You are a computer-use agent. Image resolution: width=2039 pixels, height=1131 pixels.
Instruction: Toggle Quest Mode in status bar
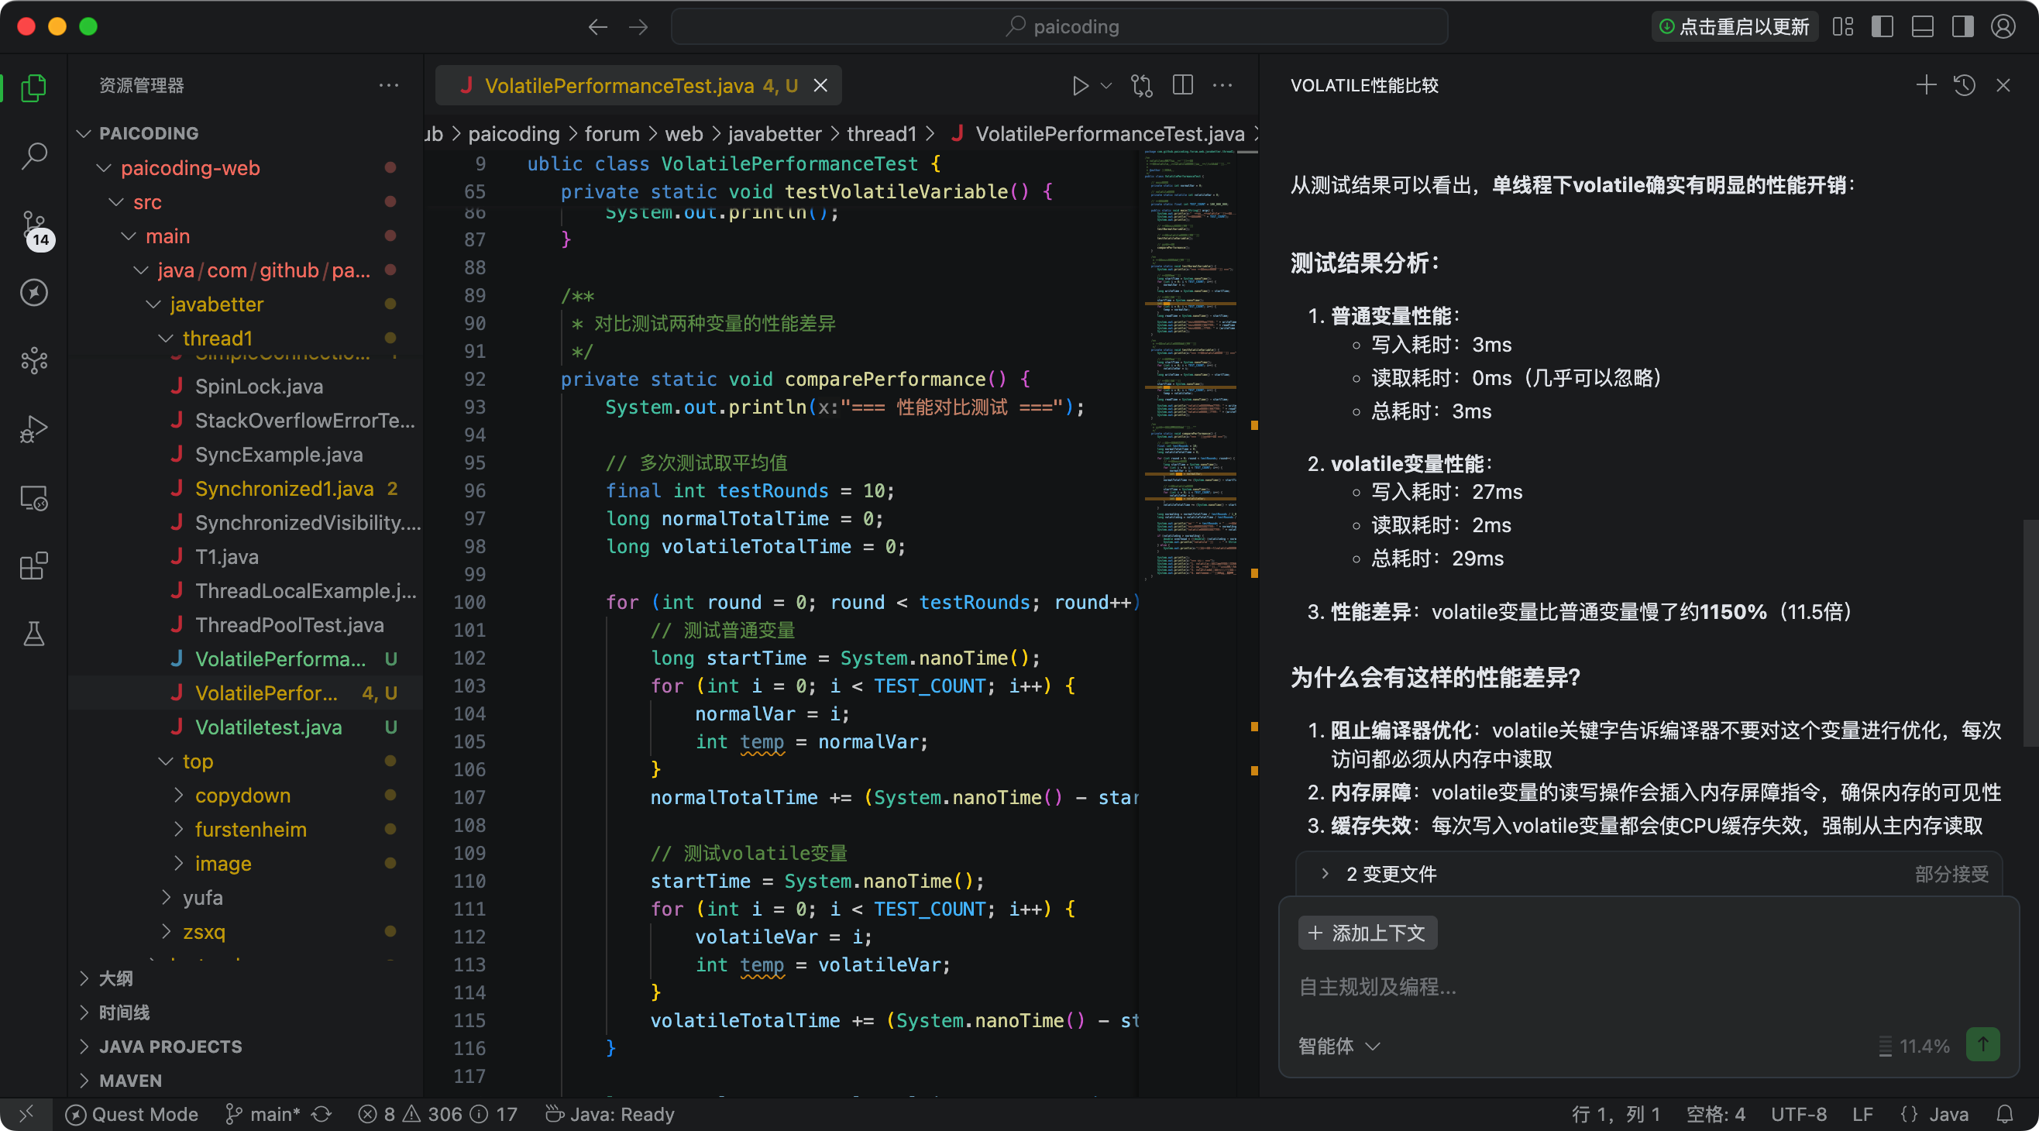(x=132, y=1115)
